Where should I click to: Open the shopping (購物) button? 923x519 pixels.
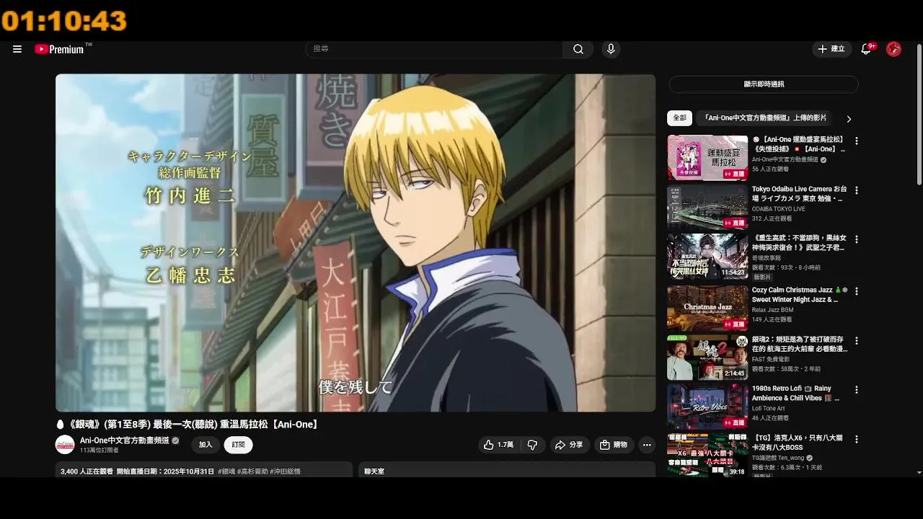tap(614, 445)
